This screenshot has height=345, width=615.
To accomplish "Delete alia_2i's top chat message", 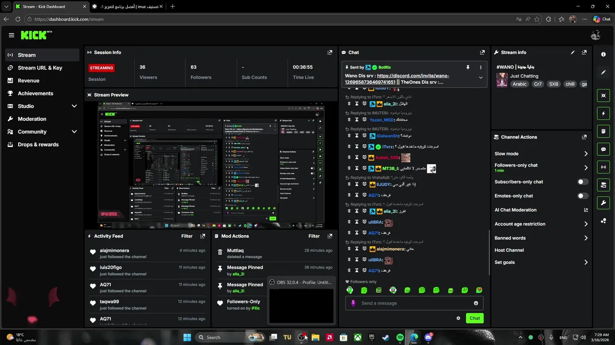I will pyautogui.click(x=349, y=103).
